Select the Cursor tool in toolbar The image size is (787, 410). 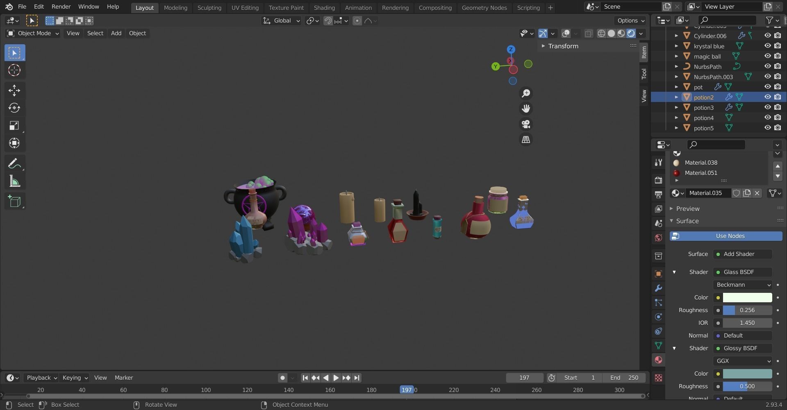(x=14, y=70)
